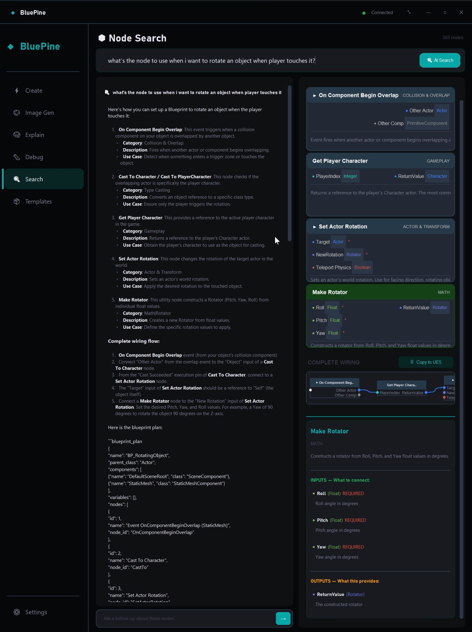Image resolution: width=472 pixels, height=632 pixels.
Task: Click the Settings gear icon
Action: click(x=17, y=612)
